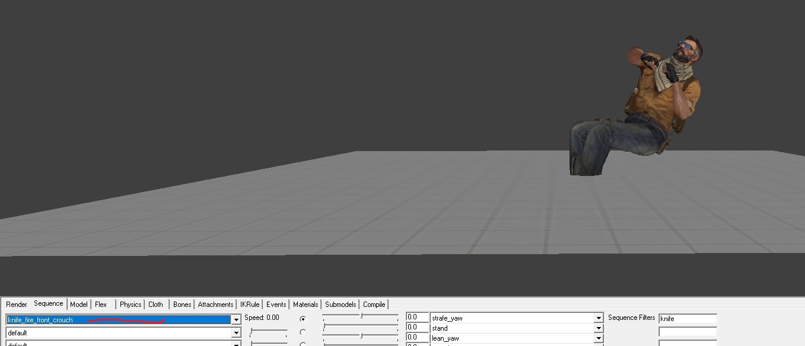The height and width of the screenshot is (346, 805).
Task: Select the first sequence layer radio button
Action: click(303, 319)
